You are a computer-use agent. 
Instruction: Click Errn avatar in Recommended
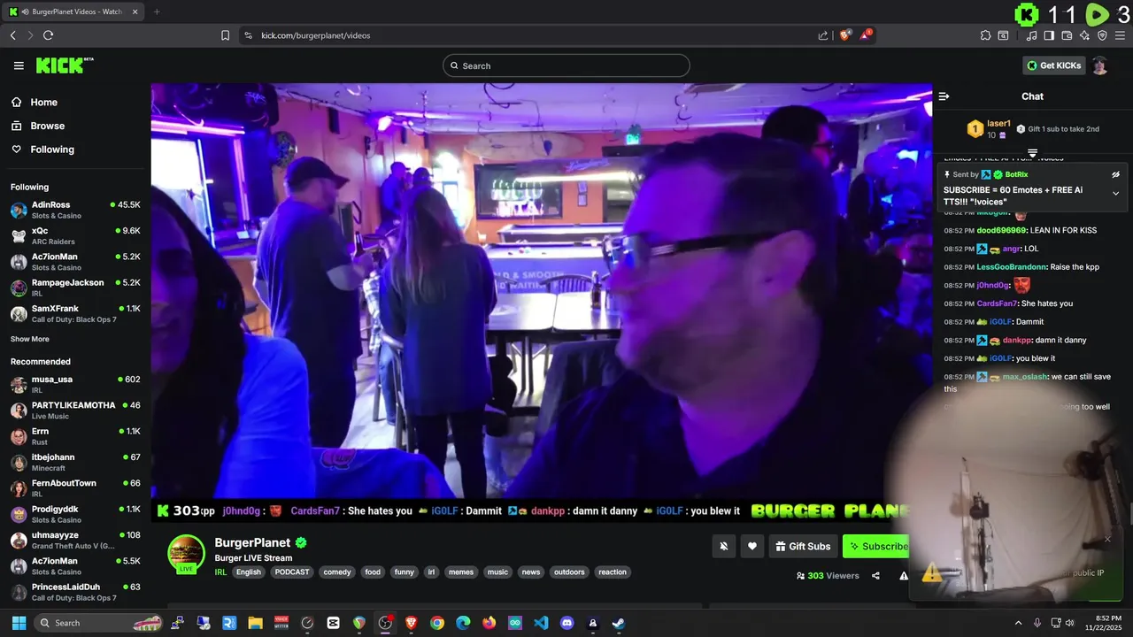[18, 436]
